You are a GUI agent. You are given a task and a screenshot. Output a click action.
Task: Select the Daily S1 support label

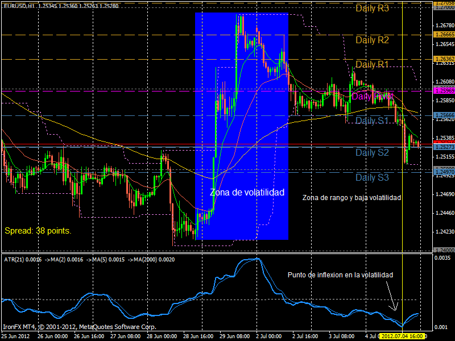pos(372,120)
